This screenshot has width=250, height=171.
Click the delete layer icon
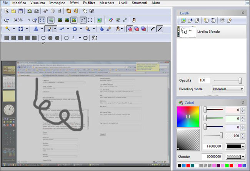(196, 20)
